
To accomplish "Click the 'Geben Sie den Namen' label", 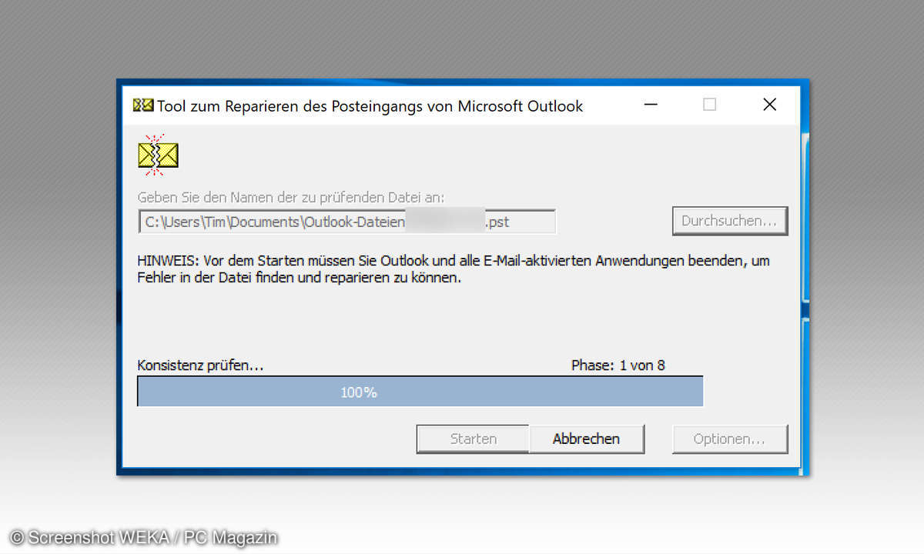I will (291, 198).
